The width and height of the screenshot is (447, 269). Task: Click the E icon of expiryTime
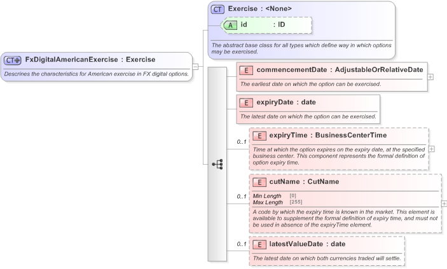(x=259, y=136)
